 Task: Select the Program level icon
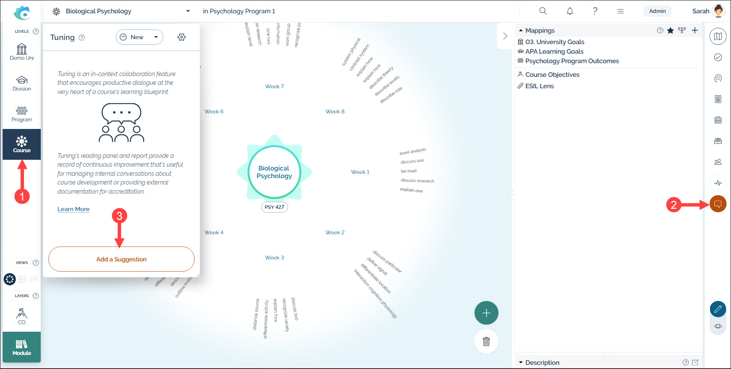pos(22,113)
